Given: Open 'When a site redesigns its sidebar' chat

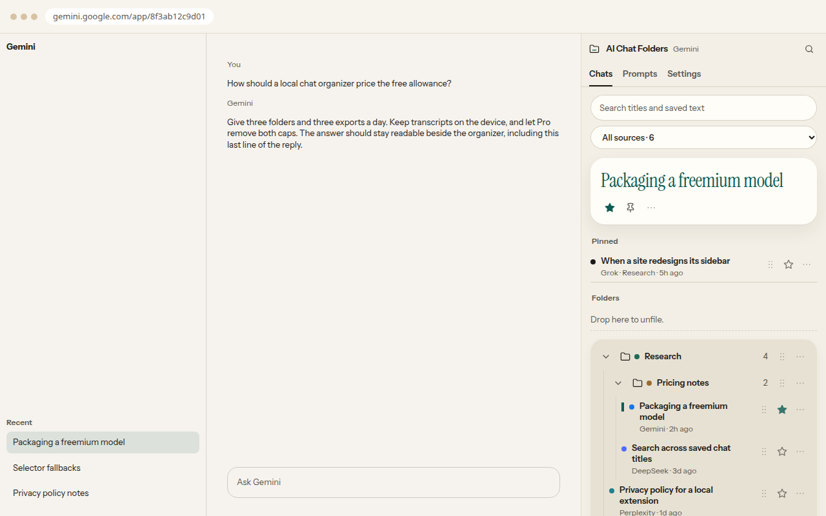Looking at the screenshot, I should [665, 261].
